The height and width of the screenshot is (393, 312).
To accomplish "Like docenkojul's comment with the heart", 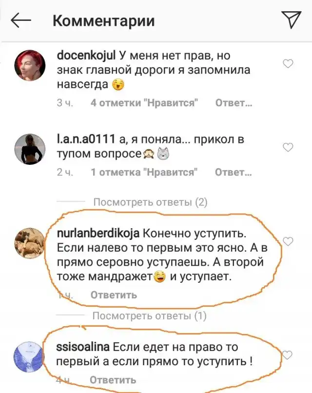I will coord(288,63).
